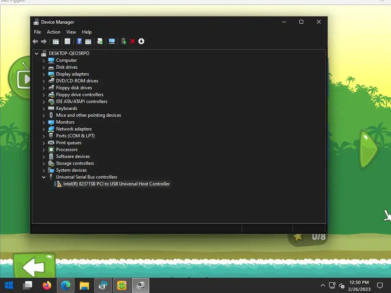Open the File menu

(x=37, y=32)
